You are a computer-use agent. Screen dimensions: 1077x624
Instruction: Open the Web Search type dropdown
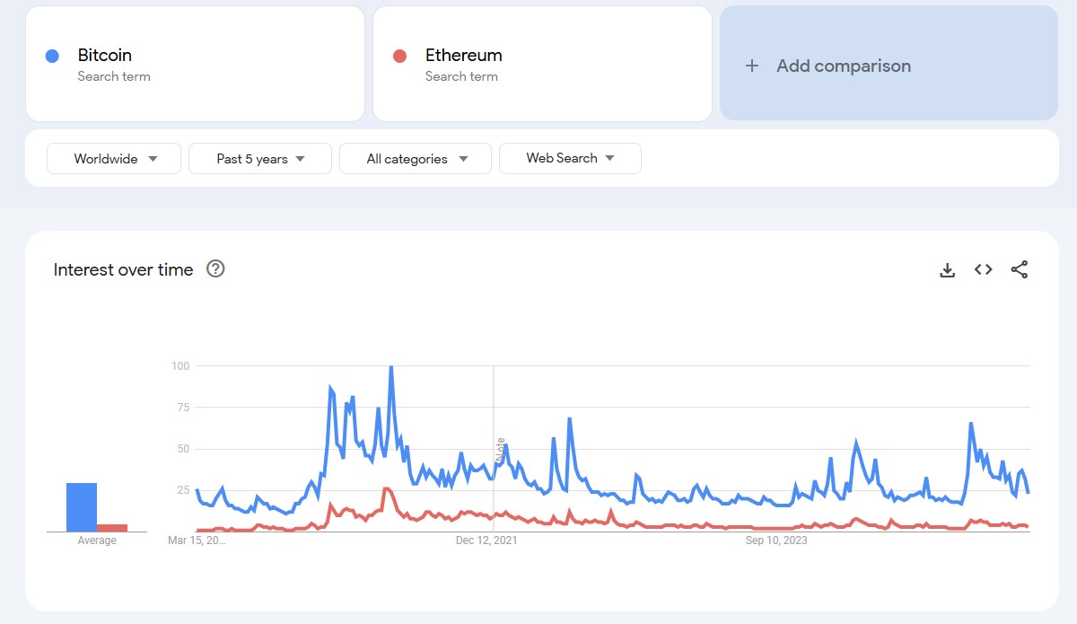[570, 158]
